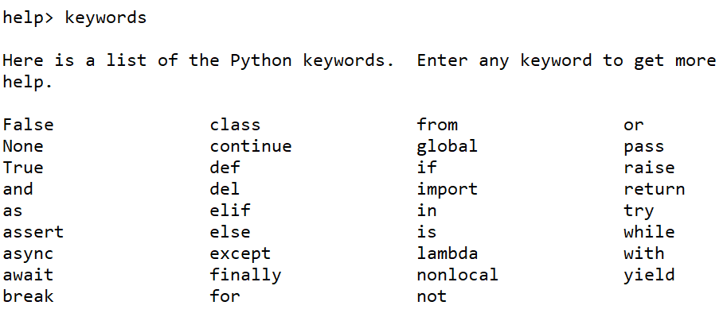Viewport: 727px width, 313px height.
Task: Select the 'assert' keyword text
Action: 33,232
